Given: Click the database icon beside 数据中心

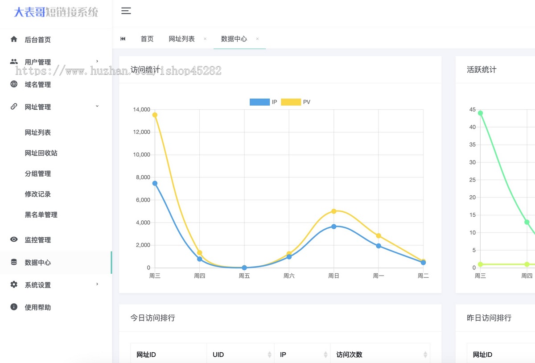Looking at the screenshot, I should tap(14, 262).
